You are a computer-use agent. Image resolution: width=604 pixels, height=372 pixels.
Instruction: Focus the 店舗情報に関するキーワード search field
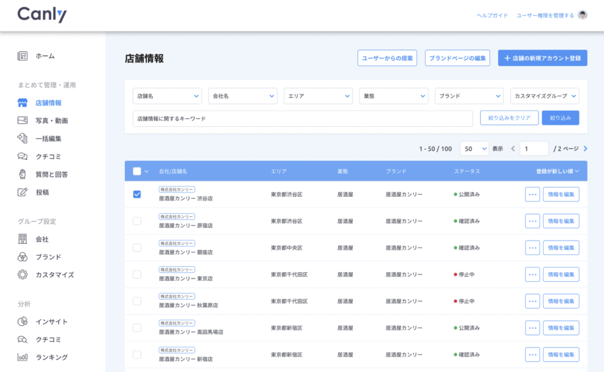coord(302,119)
